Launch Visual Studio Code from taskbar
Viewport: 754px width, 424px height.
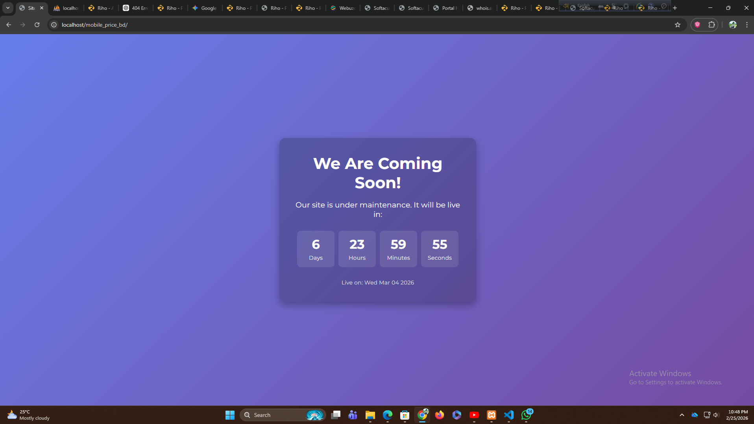click(x=509, y=415)
